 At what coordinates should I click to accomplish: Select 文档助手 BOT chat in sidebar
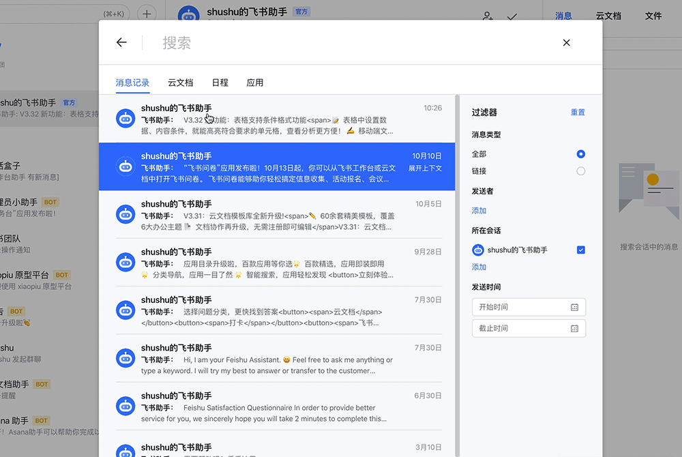coord(49,389)
